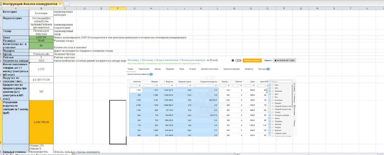Image resolution: width=384 pixels, height=155 pixels.
Task: Click filter funnel under Продаж column
Action: point(159,85)
